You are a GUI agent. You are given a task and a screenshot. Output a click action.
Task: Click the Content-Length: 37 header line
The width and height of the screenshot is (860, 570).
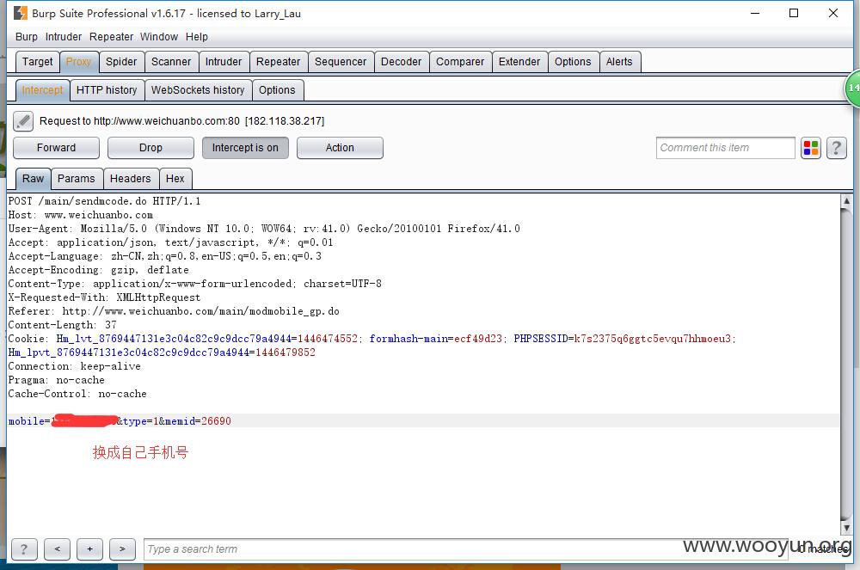pos(62,325)
